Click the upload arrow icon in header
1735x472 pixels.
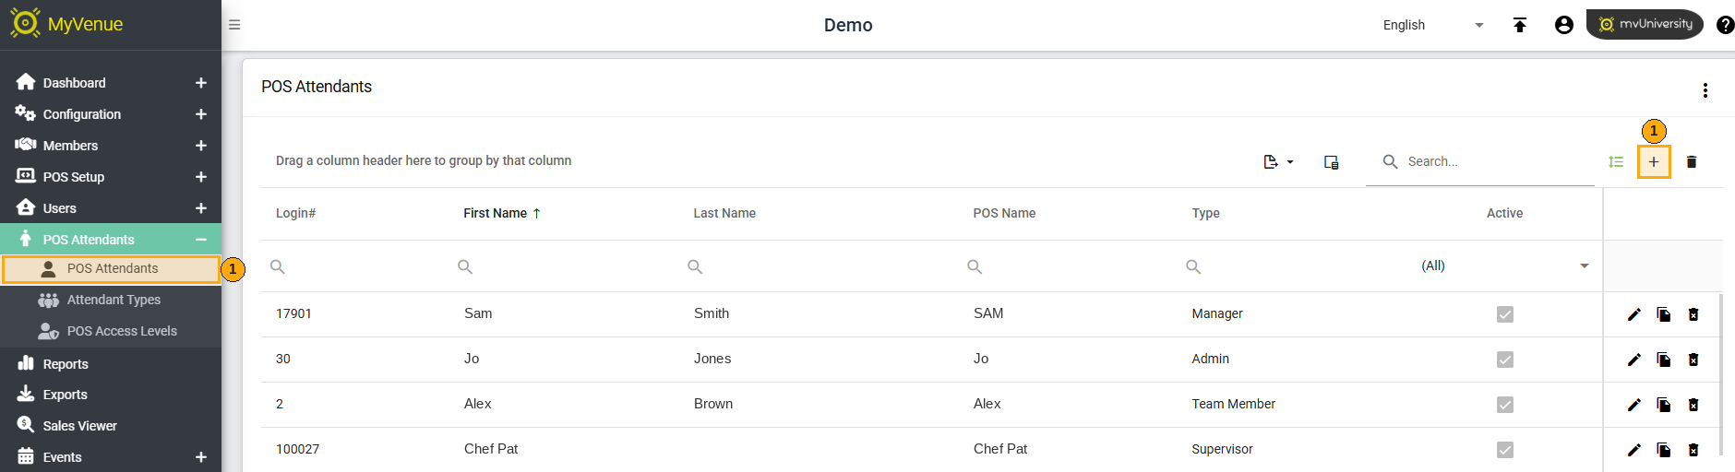pyautogui.click(x=1520, y=25)
